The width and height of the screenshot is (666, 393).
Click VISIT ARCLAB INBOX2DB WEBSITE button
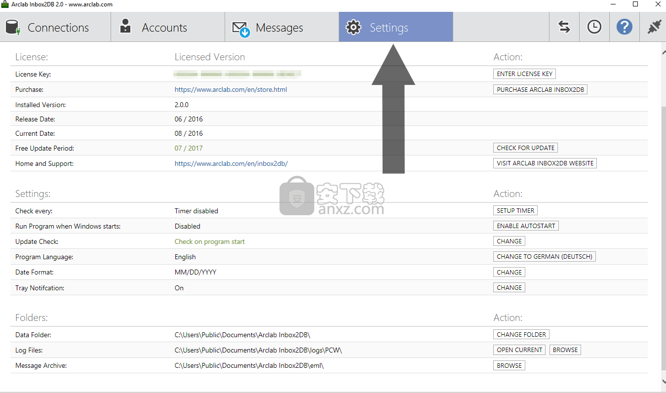(545, 163)
